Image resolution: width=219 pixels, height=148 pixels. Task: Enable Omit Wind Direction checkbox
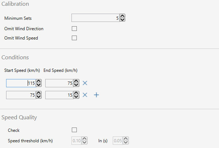(x=75, y=29)
